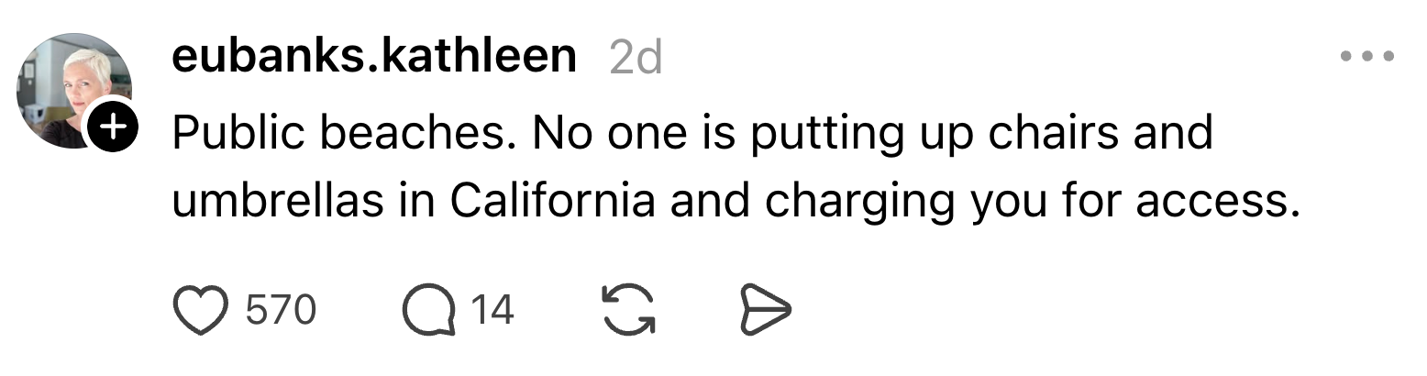Open replies via the speech bubble icon
This screenshot has width=1427, height=376.
pyautogui.click(x=428, y=310)
